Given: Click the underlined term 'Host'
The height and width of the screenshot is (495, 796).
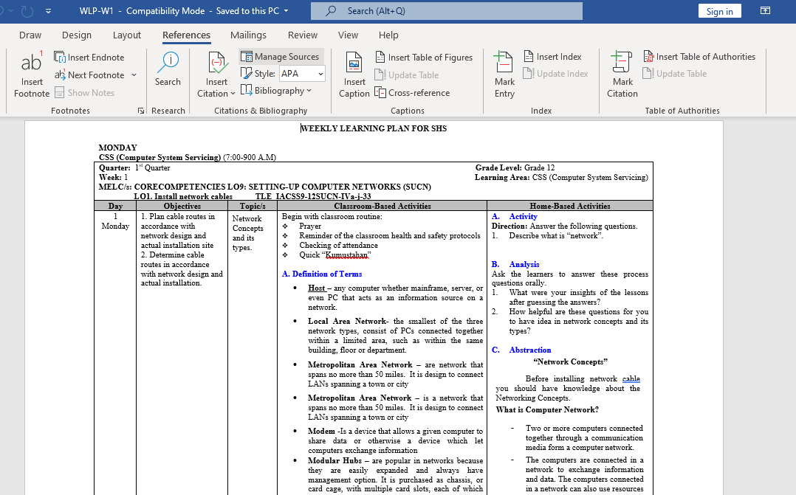Looking at the screenshot, I should [316, 288].
